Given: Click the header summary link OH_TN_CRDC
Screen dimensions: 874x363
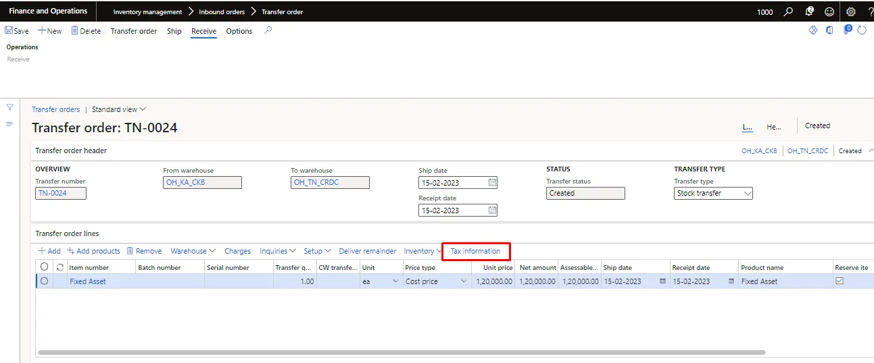Looking at the screenshot, I should tap(808, 151).
